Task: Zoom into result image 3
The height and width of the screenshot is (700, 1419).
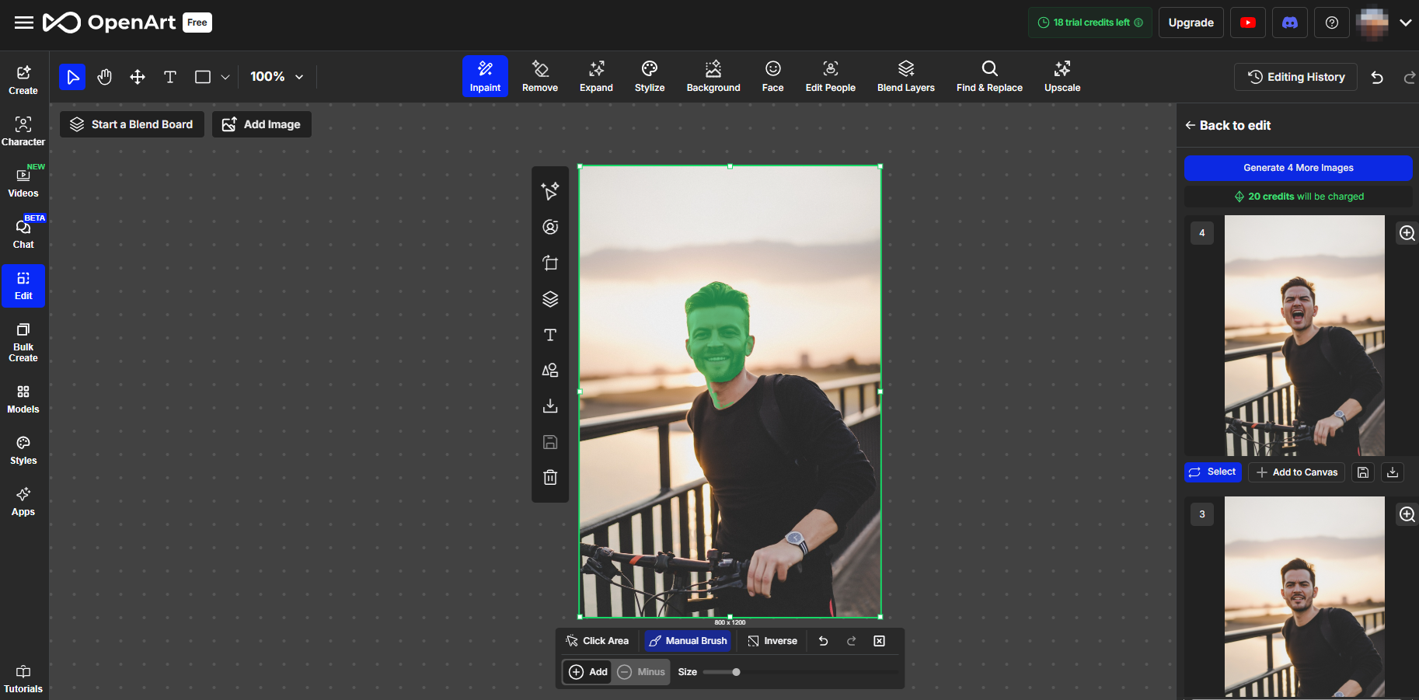Action: 1407,514
